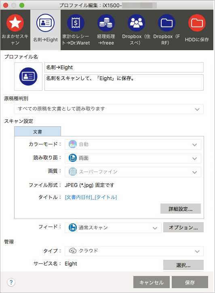Screen dimensions: 215x293
Task: Click the 保存 button
Action: (x=190, y=282)
